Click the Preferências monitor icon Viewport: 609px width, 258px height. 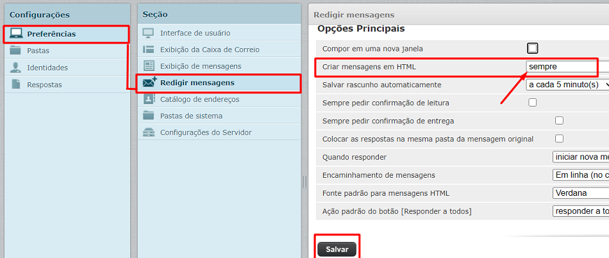click(16, 33)
